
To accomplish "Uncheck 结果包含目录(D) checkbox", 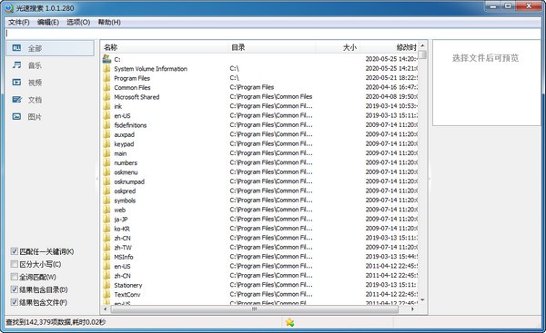I will pyautogui.click(x=15, y=289).
